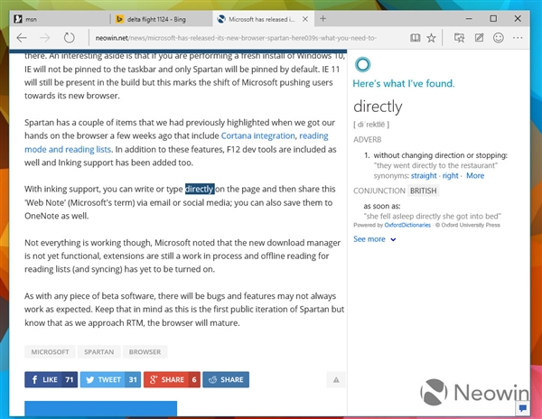Go back with the back arrow

pos(22,38)
